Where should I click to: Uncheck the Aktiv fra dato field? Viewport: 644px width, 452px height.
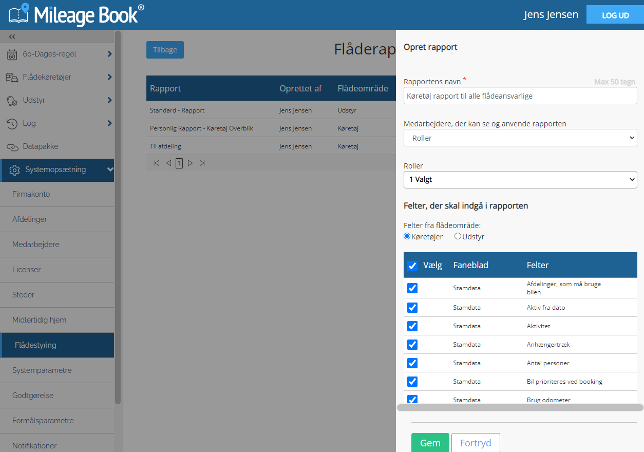tap(412, 308)
